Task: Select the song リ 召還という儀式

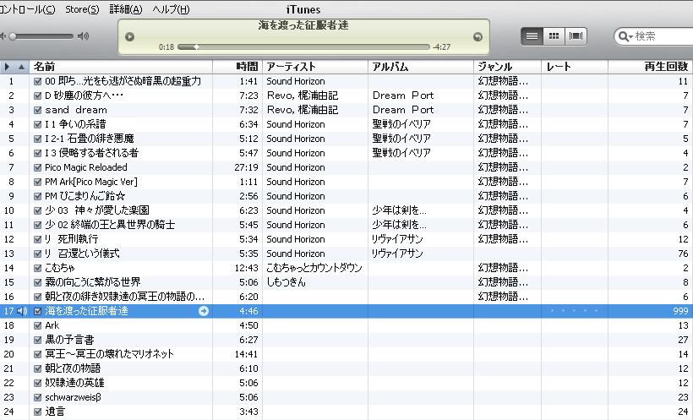Action: (82, 254)
